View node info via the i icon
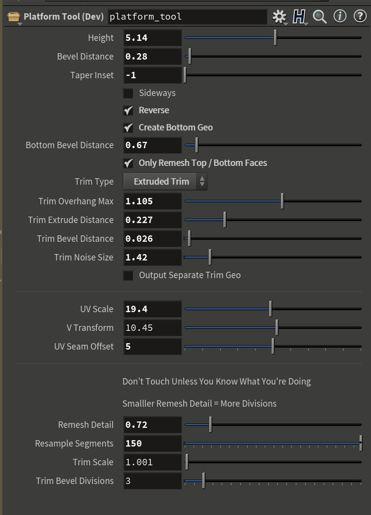The width and height of the screenshot is (371, 515). tap(340, 16)
